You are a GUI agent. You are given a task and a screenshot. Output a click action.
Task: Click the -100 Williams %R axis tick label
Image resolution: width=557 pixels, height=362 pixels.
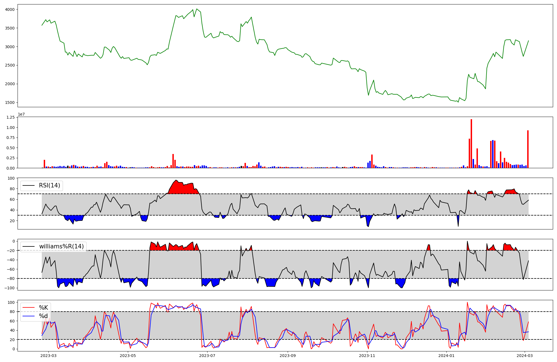9,288
